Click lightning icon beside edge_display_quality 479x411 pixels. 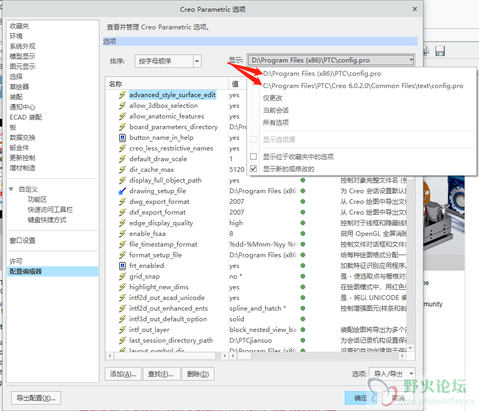coord(122,223)
